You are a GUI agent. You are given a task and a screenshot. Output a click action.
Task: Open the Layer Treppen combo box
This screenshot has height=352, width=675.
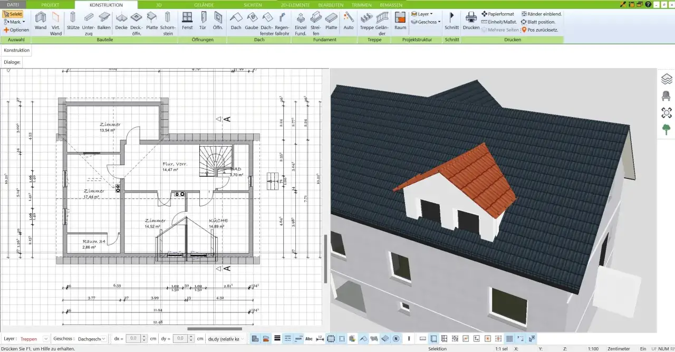click(34, 339)
